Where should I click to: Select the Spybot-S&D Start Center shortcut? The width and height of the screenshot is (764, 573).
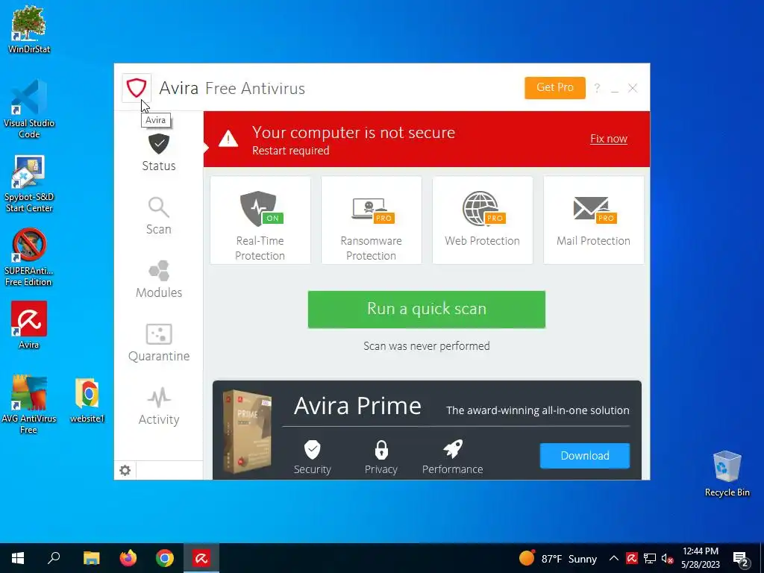[29, 184]
